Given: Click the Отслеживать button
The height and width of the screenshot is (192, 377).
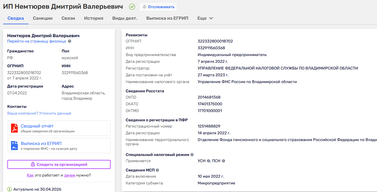Looking at the screenshot, I should [158, 7].
